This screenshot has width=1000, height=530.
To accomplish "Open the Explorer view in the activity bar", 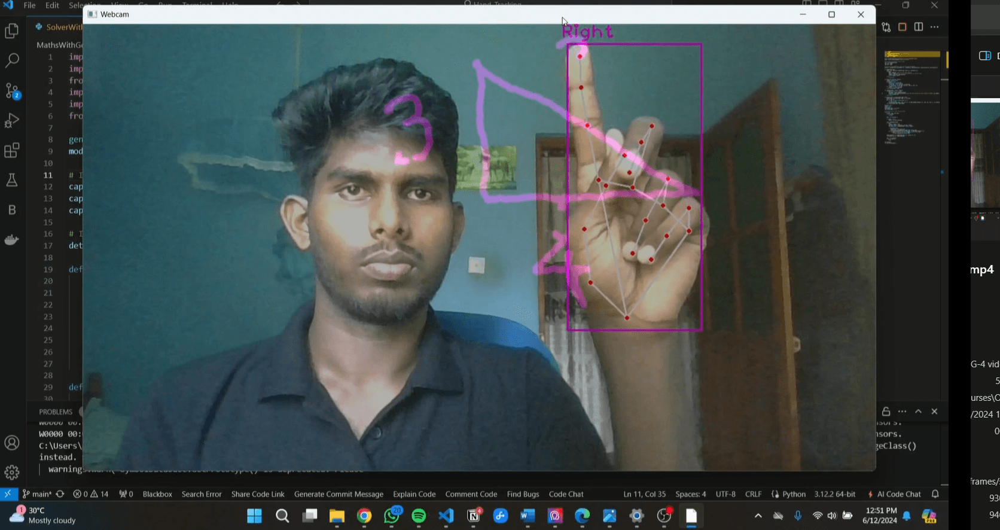I will [12, 31].
